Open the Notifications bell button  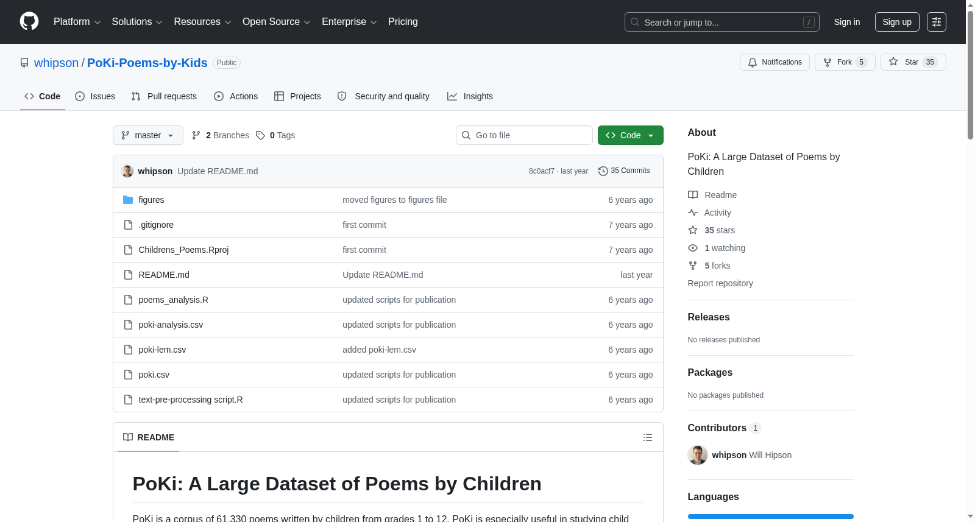pyautogui.click(x=775, y=62)
